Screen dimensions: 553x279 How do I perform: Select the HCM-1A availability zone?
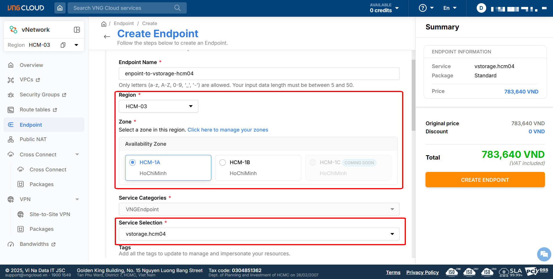[133, 162]
